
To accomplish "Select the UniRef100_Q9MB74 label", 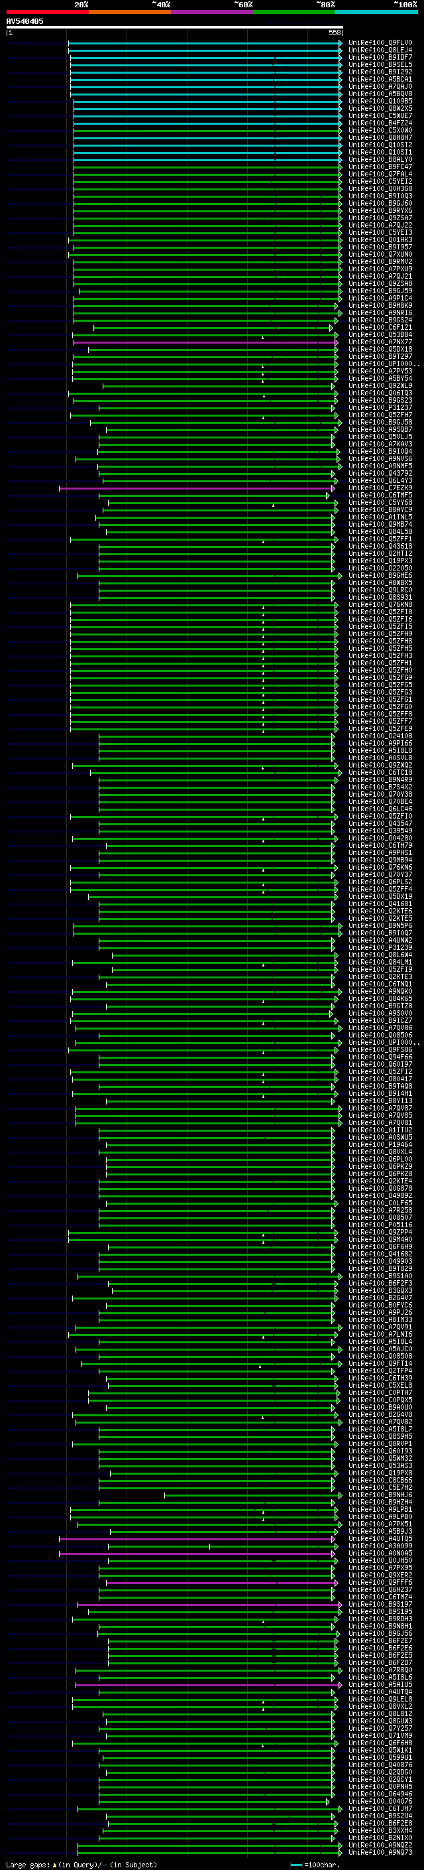I will 380,525.
